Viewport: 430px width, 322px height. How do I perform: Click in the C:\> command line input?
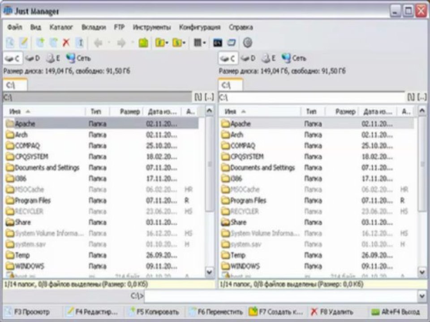pos(281,296)
